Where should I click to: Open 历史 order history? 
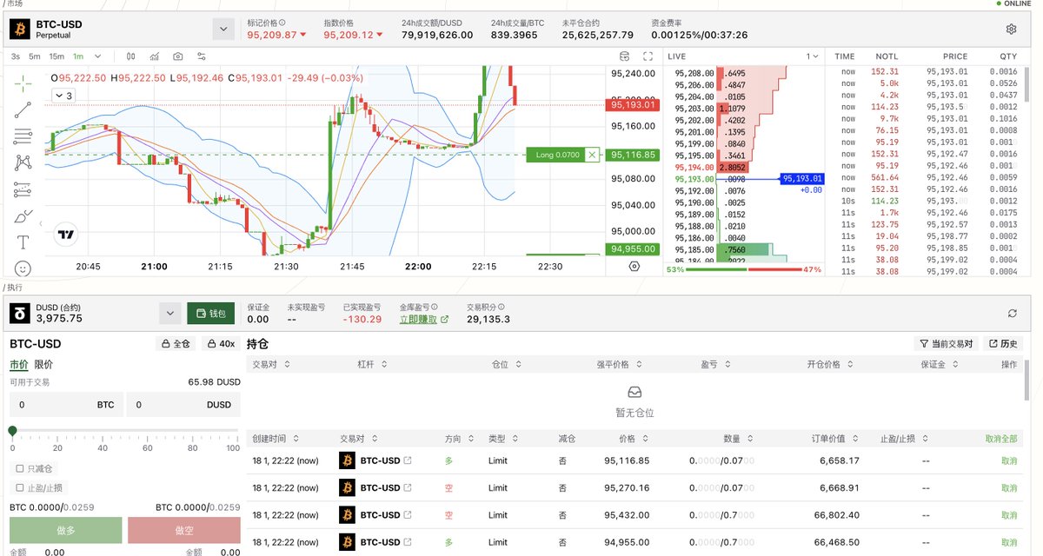click(1001, 343)
